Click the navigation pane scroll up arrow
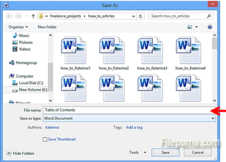This screenshot has width=226, height=162. [50, 35]
